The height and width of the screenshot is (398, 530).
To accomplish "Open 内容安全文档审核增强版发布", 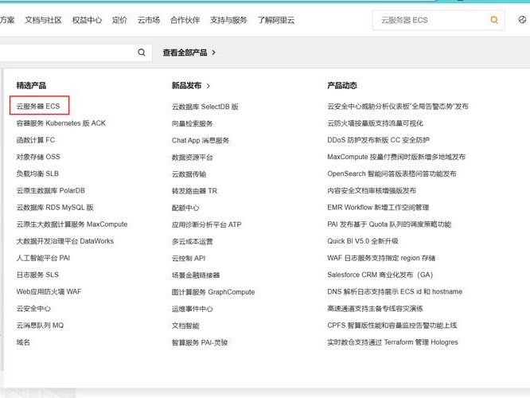I will tap(372, 191).
